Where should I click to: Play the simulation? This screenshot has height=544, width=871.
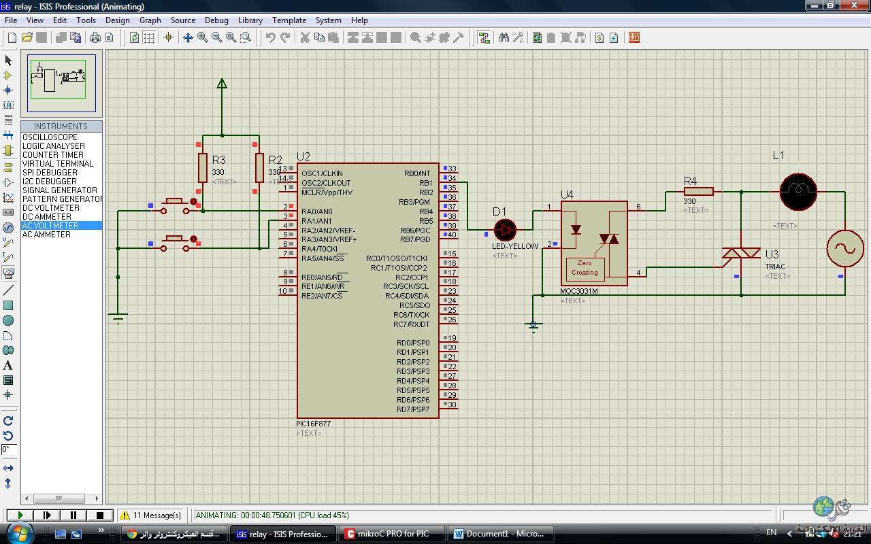click(20, 515)
